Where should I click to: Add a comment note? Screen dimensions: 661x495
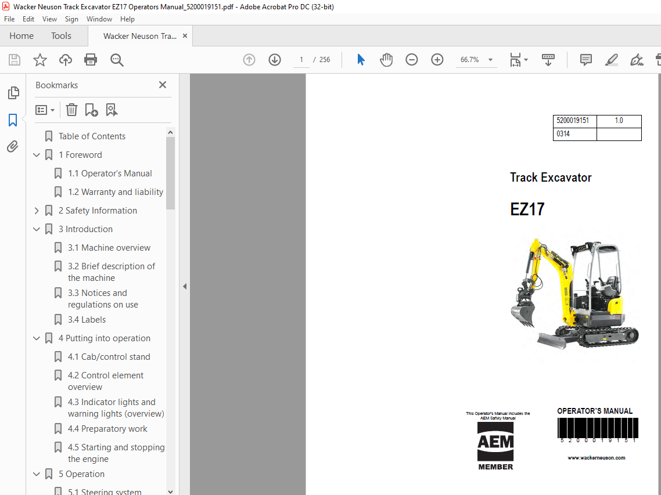[x=586, y=60]
